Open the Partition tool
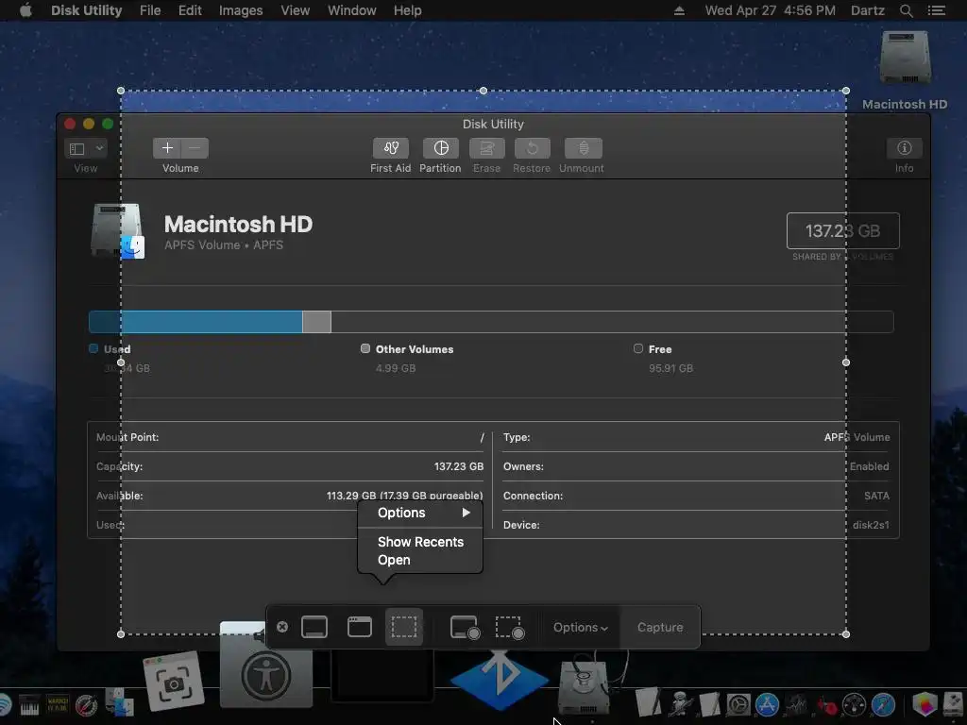 (x=440, y=148)
